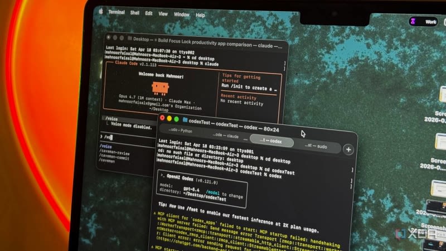Click 'Recent activity' heading
Viewport: 446px width, 251px height.
click(x=239, y=96)
